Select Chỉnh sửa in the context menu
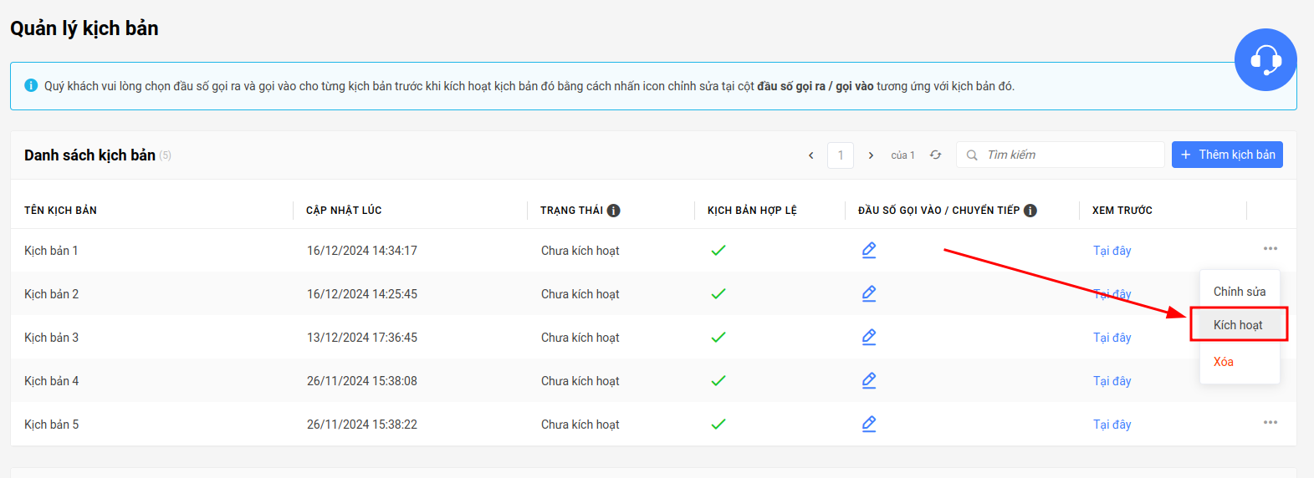This screenshot has width=1314, height=478. coord(1240,292)
